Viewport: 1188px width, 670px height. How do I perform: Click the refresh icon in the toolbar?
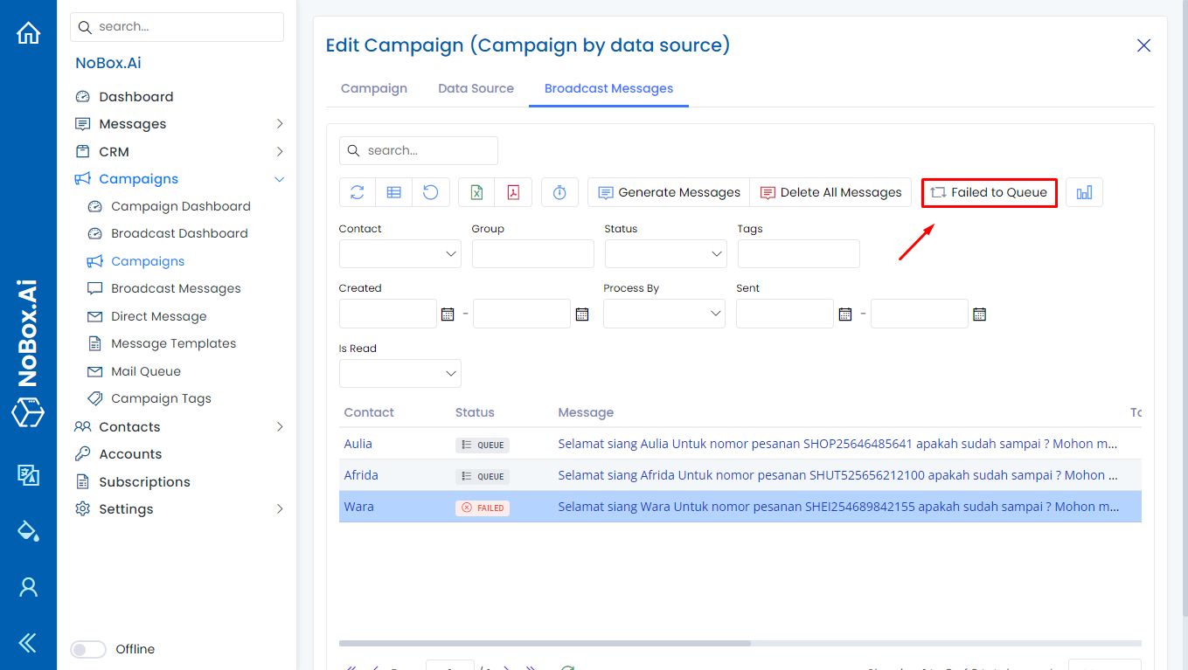(358, 192)
